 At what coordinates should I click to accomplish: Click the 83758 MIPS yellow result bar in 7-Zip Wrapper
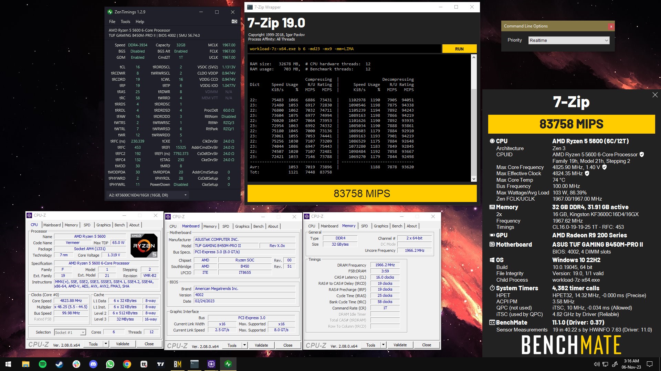(362, 193)
